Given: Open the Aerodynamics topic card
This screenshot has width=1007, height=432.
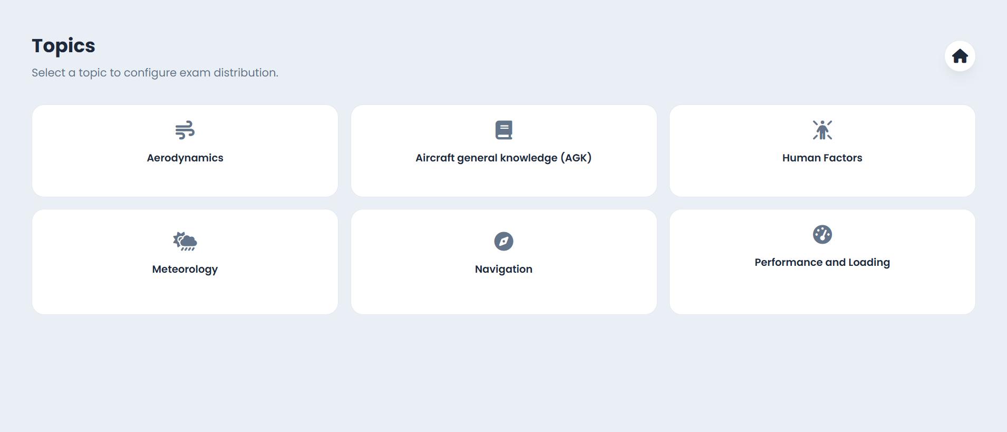Looking at the screenshot, I should coord(185,179).
